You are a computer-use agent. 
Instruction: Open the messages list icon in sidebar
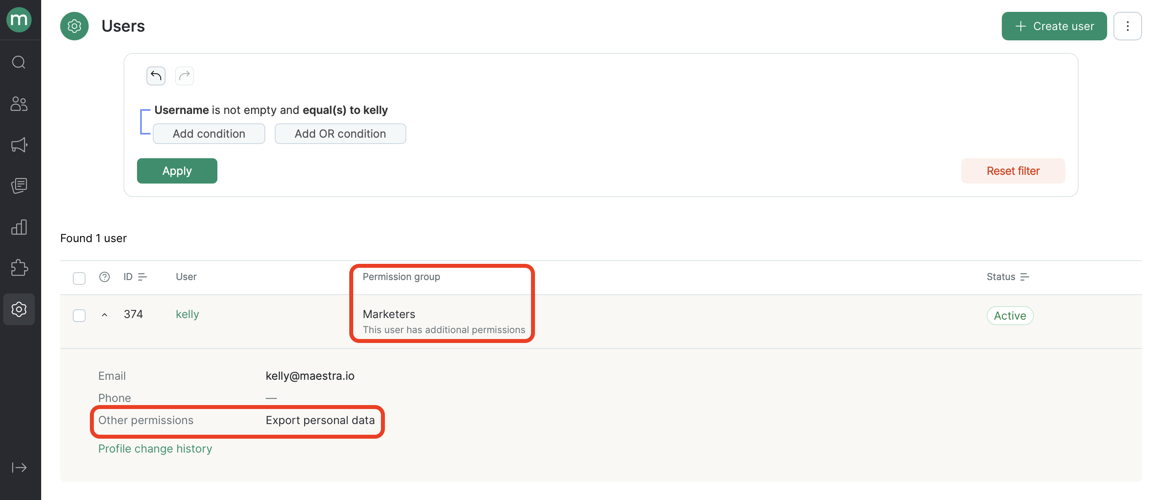(19, 186)
